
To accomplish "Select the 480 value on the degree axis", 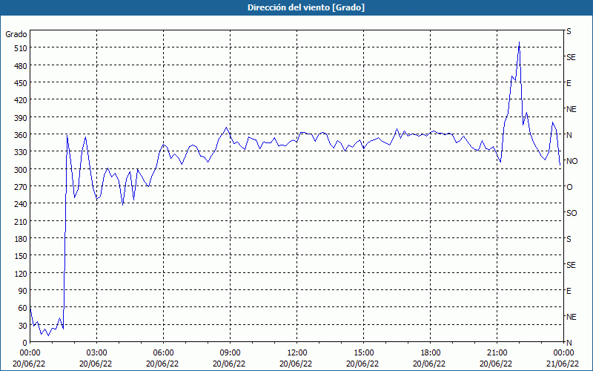I will pos(21,66).
